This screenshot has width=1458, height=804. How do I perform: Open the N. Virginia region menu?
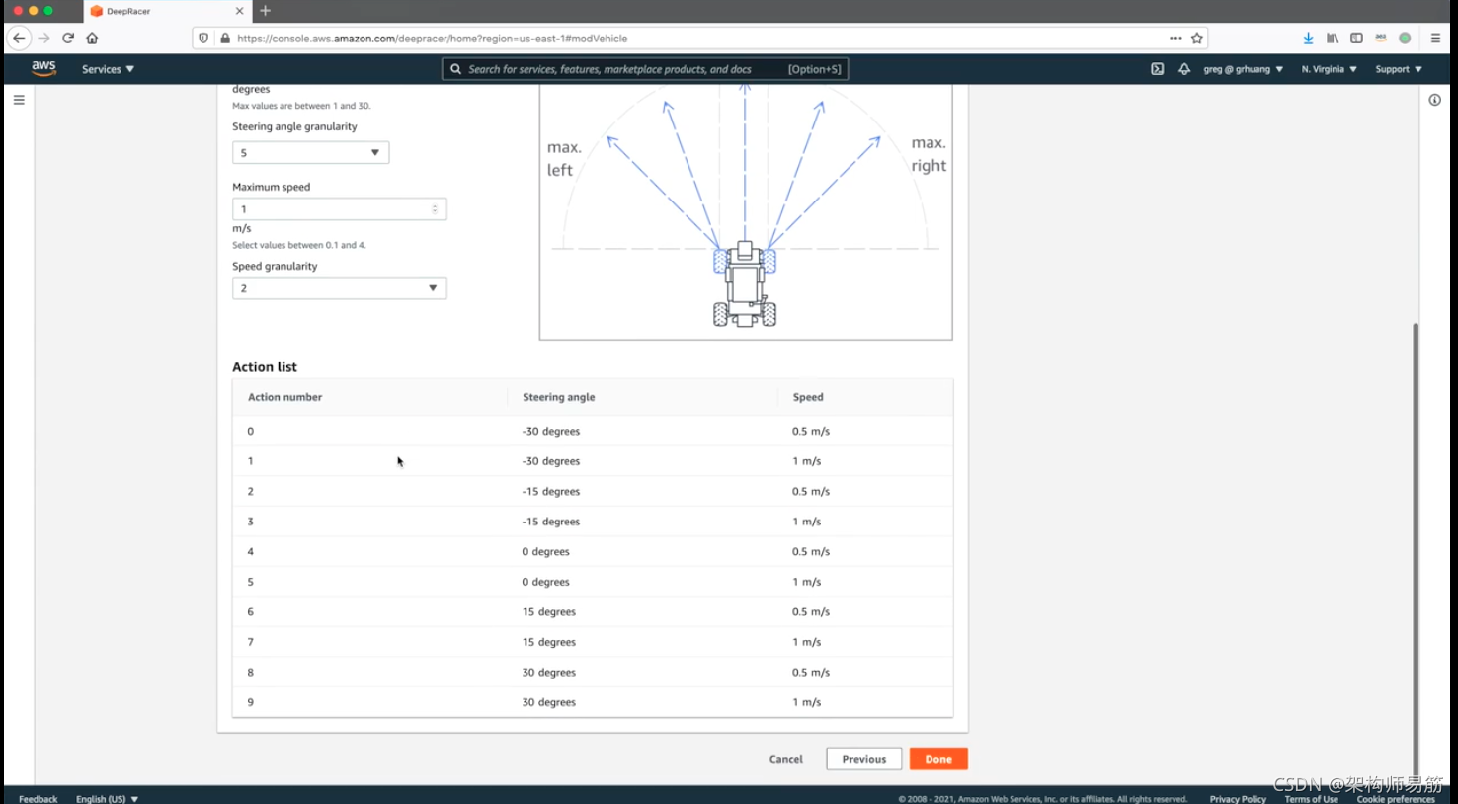(x=1329, y=69)
